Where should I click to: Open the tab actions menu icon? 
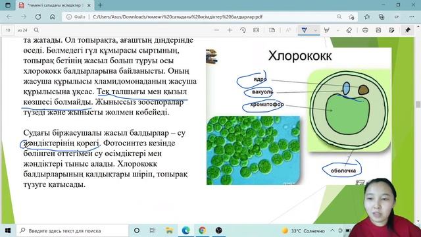(x=8, y=5)
